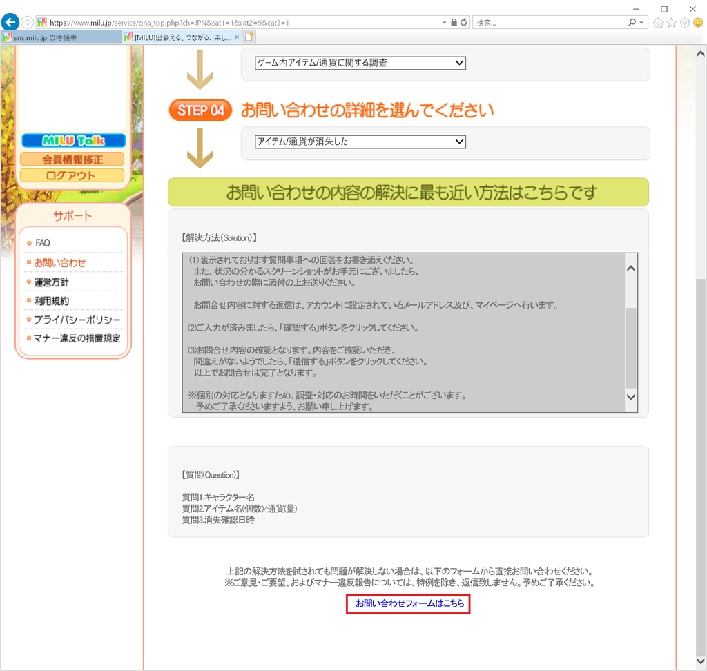The height and width of the screenshot is (671, 707).
Task: Open the ゲーム内アイテム/通貨に関する調査 dropdown
Action: (x=360, y=63)
